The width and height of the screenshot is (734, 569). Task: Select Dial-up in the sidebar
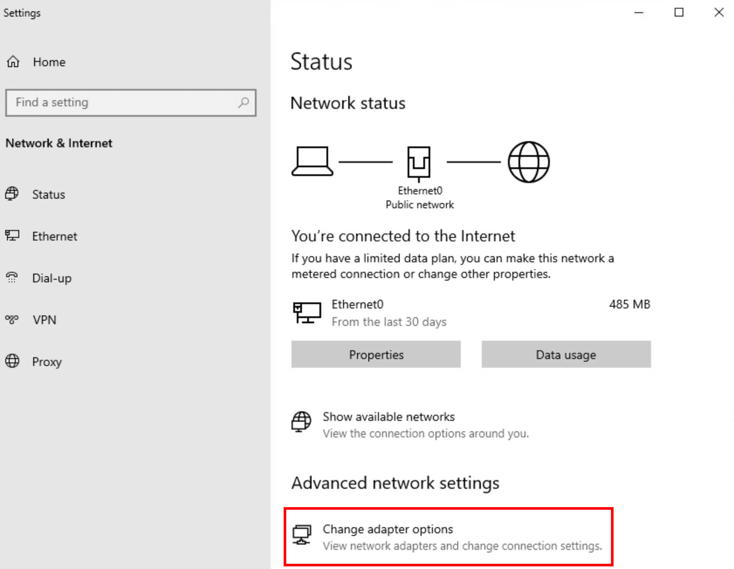click(x=51, y=278)
